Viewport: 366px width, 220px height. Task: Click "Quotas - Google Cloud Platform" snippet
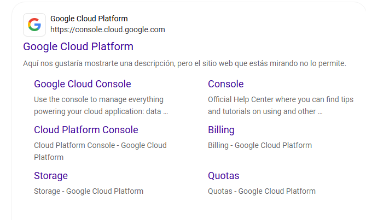coord(262,192)
